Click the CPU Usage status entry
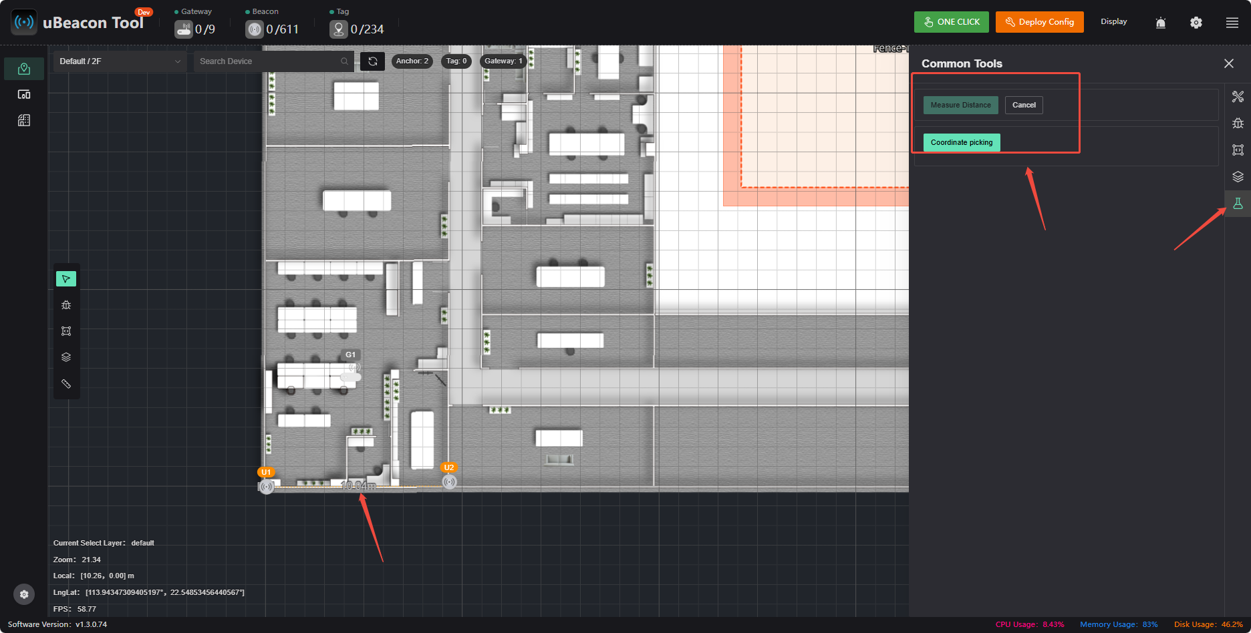 [x=1030, y=624]
